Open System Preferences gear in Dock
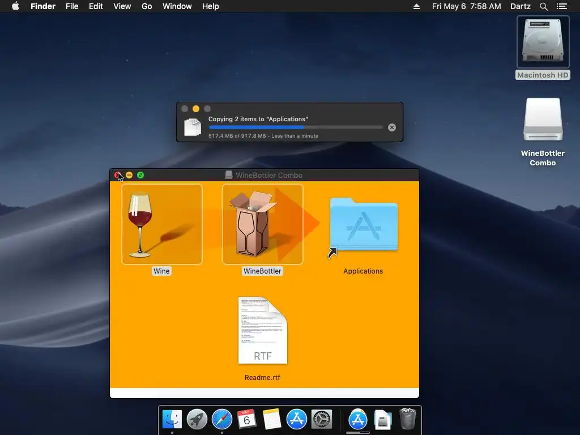Image resolution: width=580 pixels, height=435 pixels. tap(322, 419)
